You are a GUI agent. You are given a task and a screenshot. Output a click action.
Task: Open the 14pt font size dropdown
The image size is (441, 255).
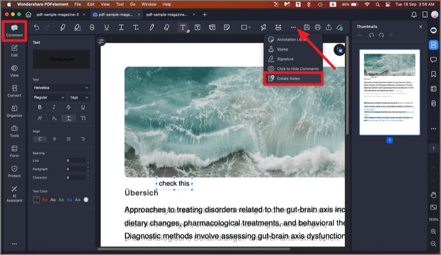click(79, 97)
